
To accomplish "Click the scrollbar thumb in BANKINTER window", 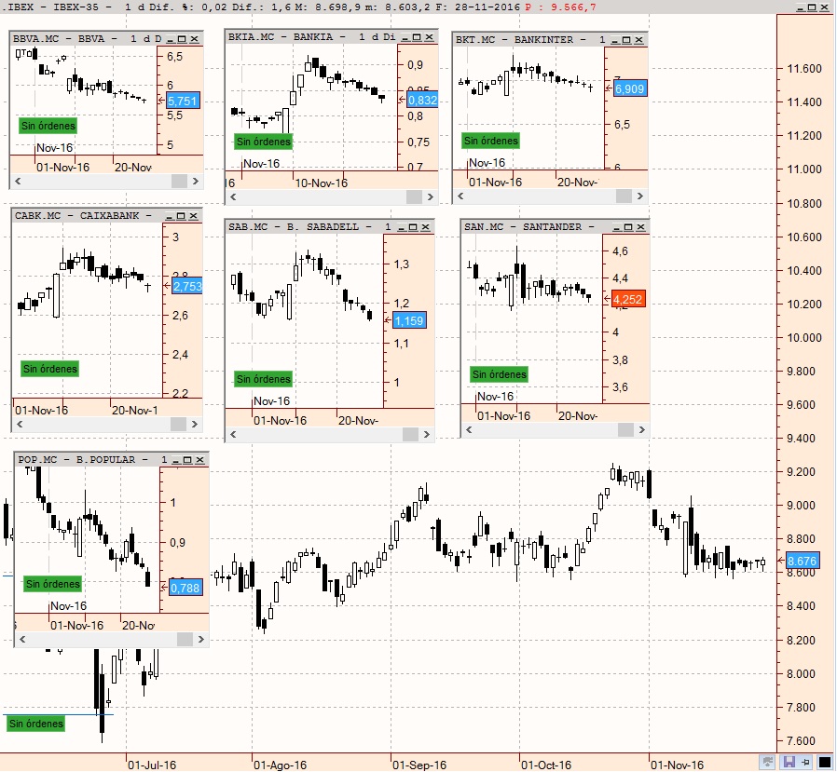I will point(624,196).
